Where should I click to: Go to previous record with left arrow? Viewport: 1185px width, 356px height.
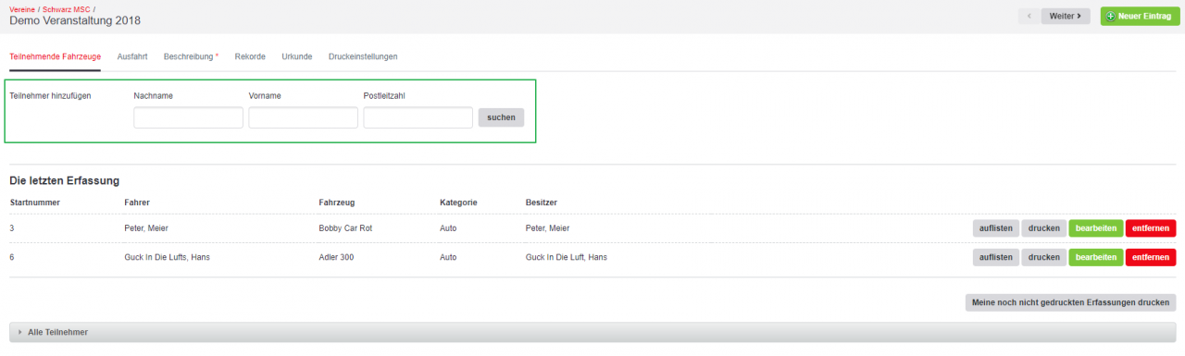1029,17
